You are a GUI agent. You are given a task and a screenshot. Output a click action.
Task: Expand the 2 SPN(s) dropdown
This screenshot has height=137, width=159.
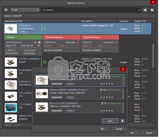pyautogui.click(x=70, y=97)
